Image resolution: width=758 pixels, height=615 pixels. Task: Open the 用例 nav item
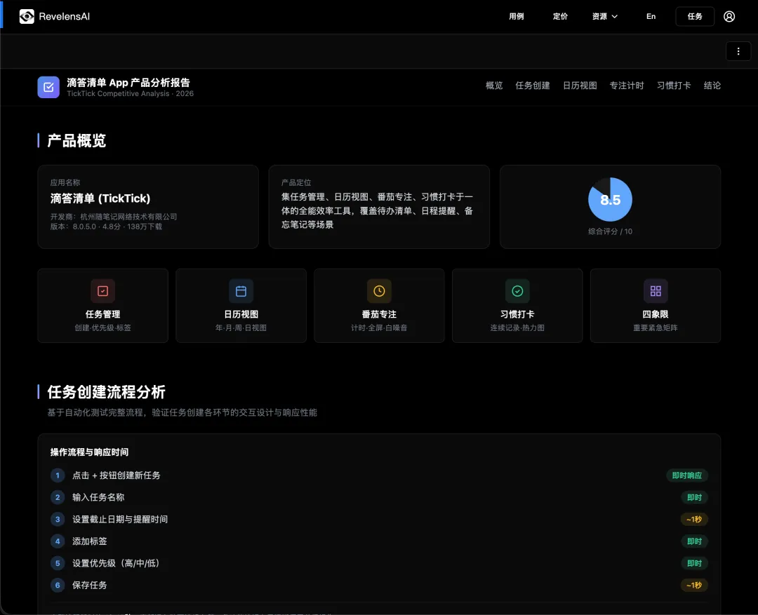(x=517, y=16)
